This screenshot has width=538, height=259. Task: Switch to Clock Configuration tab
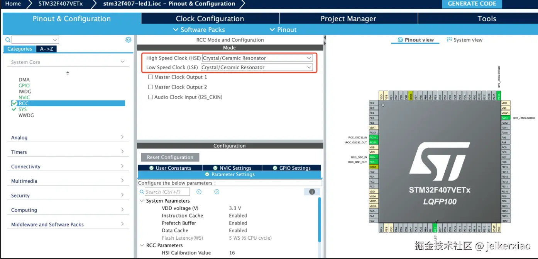click(x=210, y=19)
